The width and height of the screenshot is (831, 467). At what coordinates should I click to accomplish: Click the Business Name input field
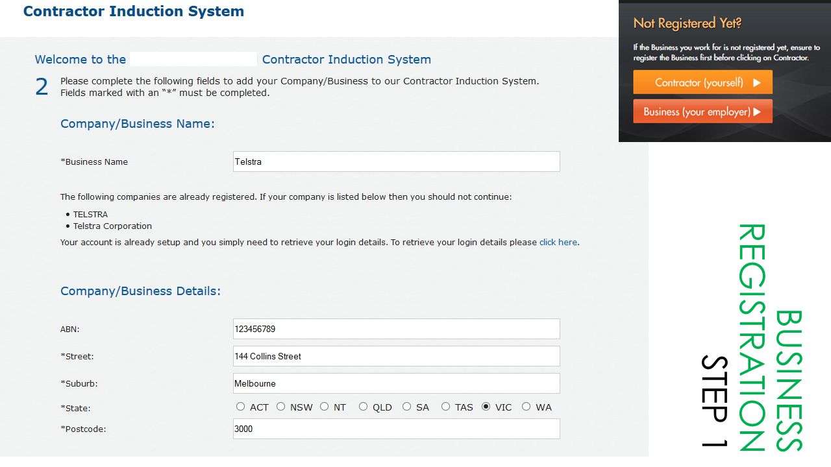pos(396,162)
